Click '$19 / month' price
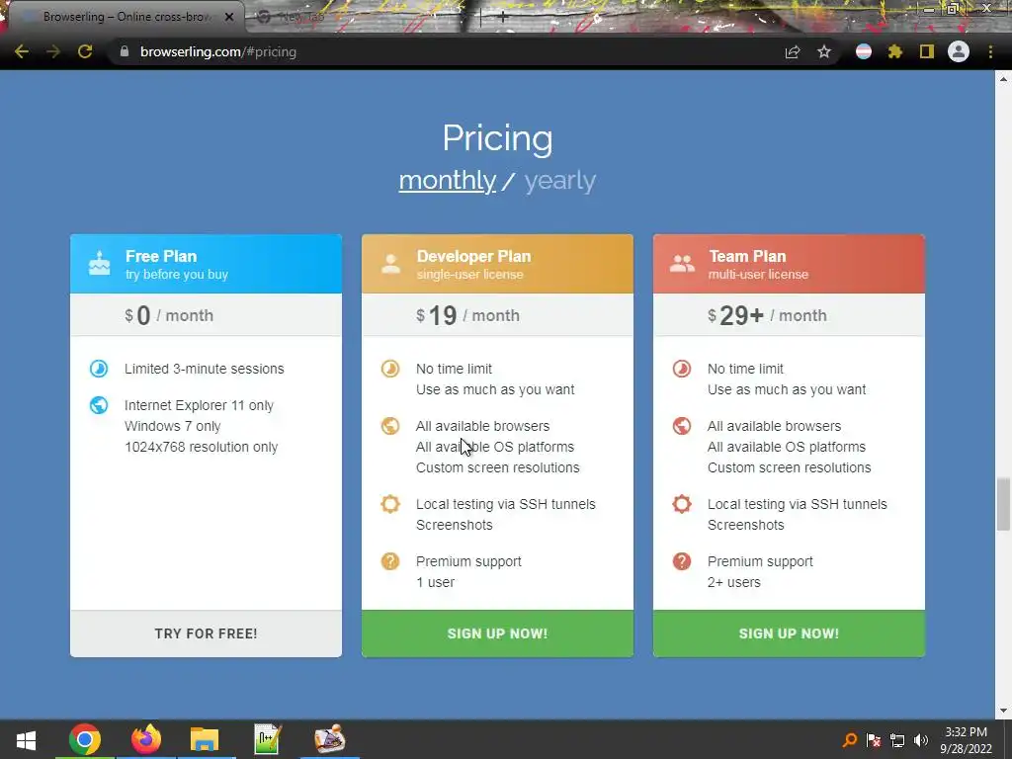 coord(467,315)
